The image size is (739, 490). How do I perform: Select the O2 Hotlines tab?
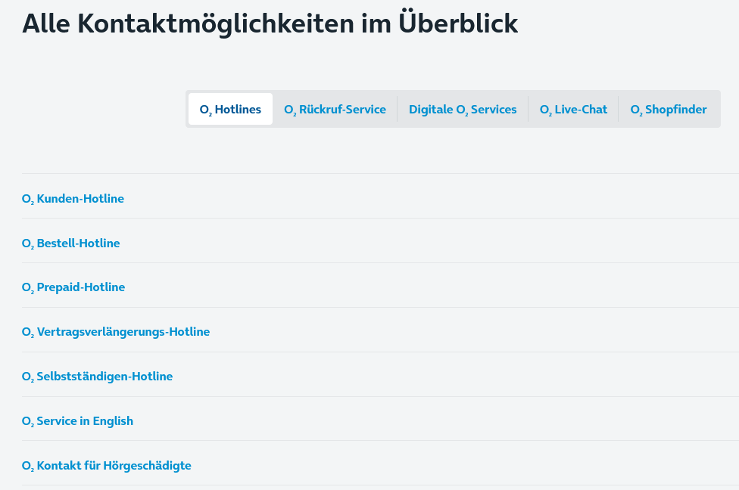tap(230, 109)
